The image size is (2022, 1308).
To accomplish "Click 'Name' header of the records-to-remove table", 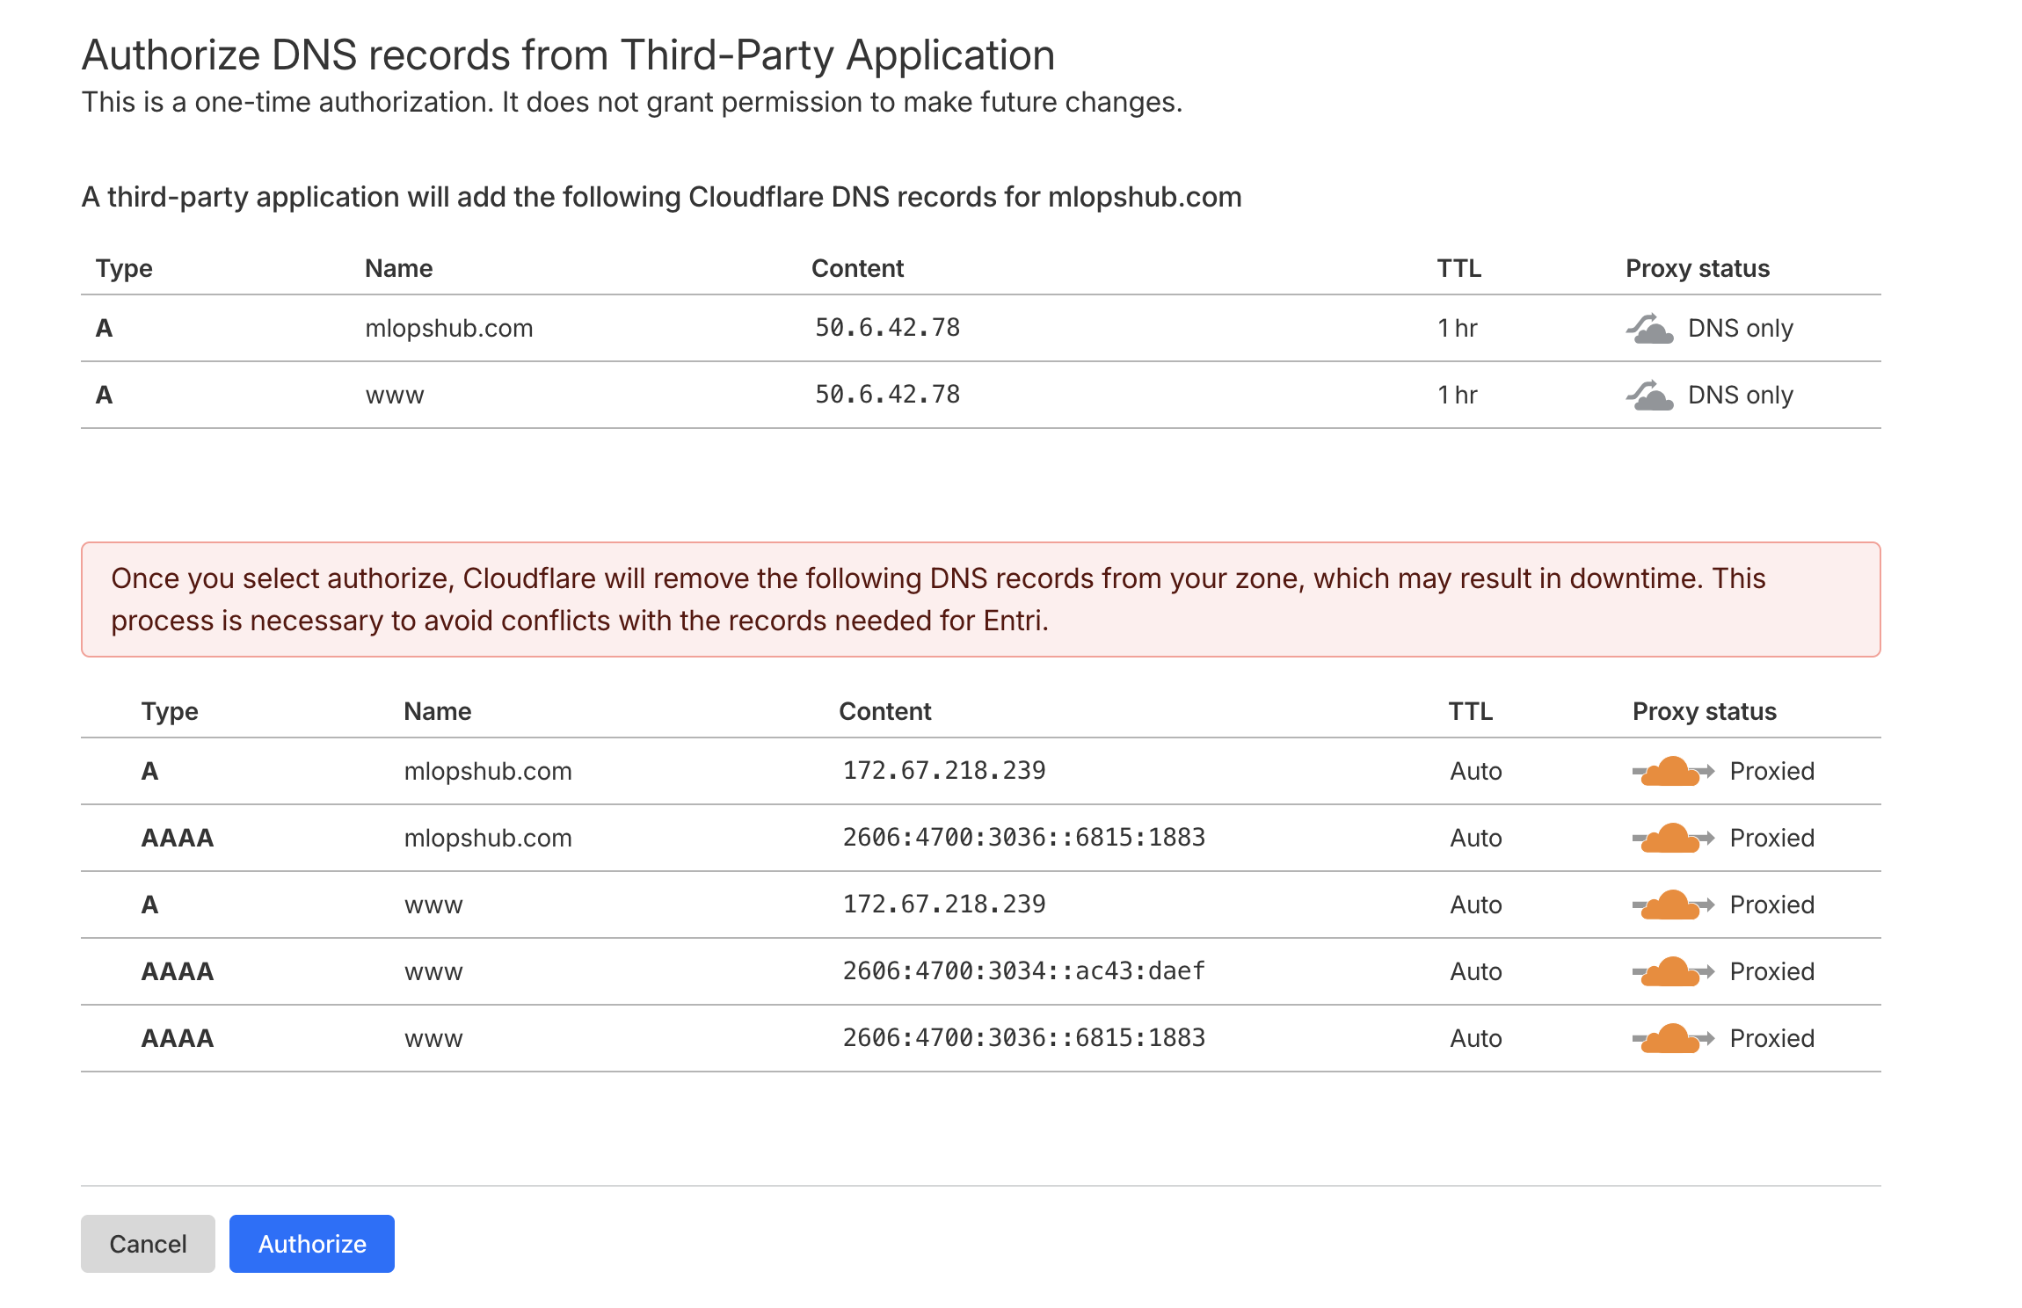I will [438, 711].
